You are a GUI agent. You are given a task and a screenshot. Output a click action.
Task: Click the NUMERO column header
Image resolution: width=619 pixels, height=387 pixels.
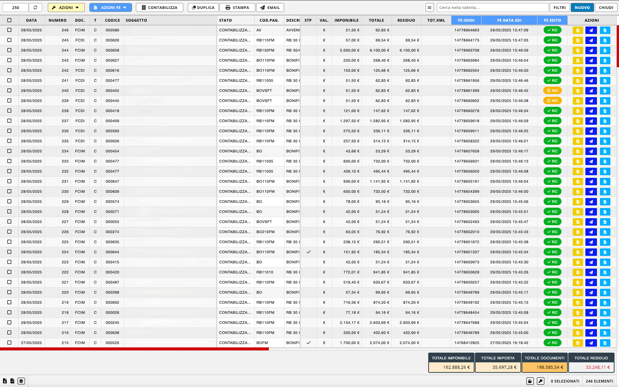click(57, 20)
